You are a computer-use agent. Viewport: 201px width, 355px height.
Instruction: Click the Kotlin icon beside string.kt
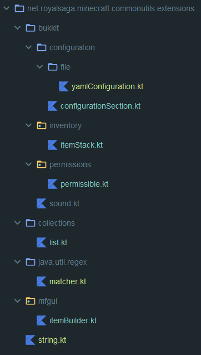click(x=31, y=340)
